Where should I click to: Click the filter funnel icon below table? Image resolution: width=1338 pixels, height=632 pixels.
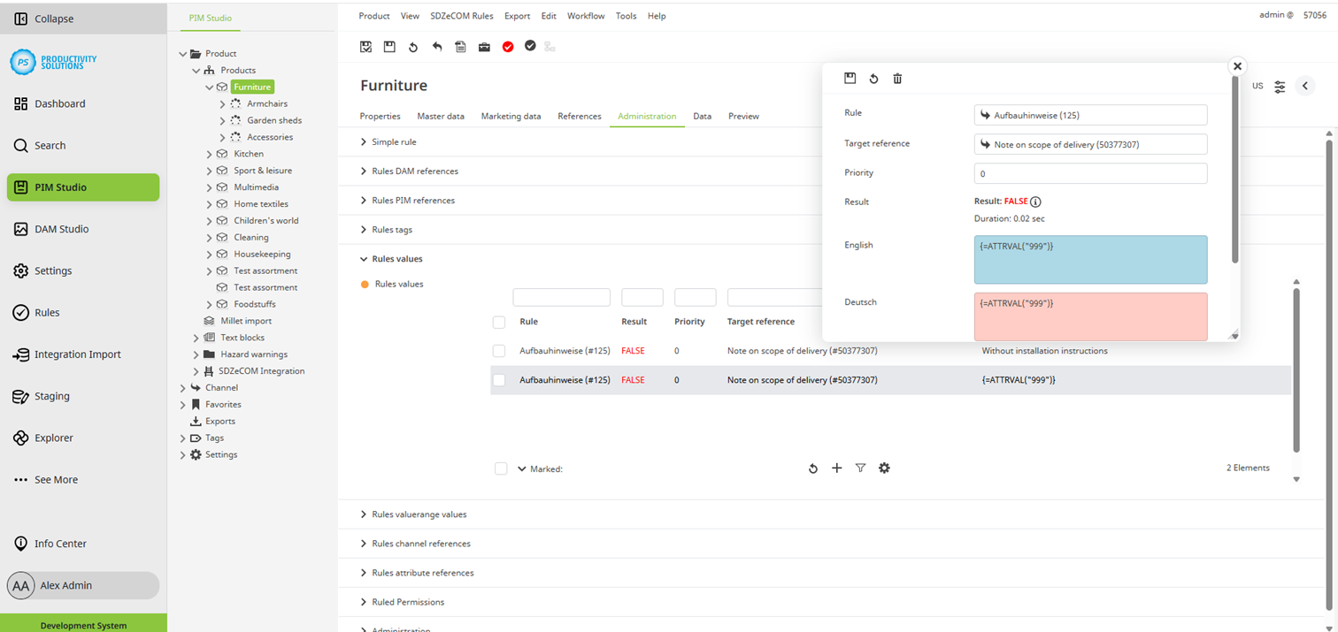coord(860,468)
